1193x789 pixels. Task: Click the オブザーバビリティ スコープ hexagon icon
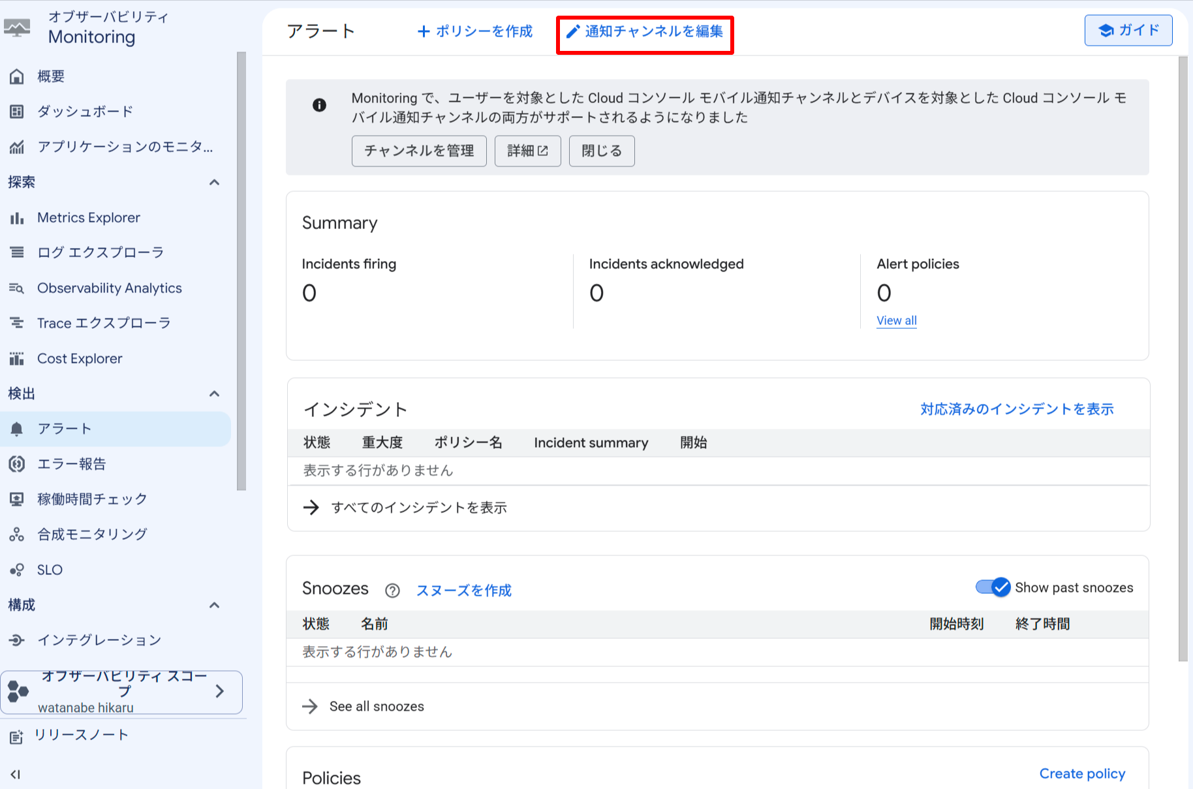18,692
